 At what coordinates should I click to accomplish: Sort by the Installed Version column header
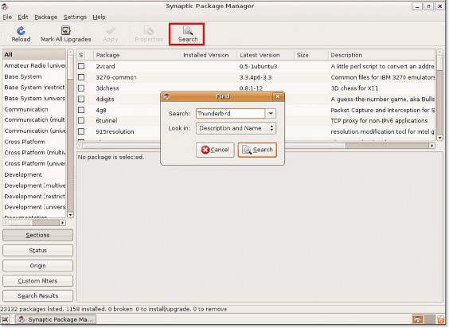[x=209, y=55]
